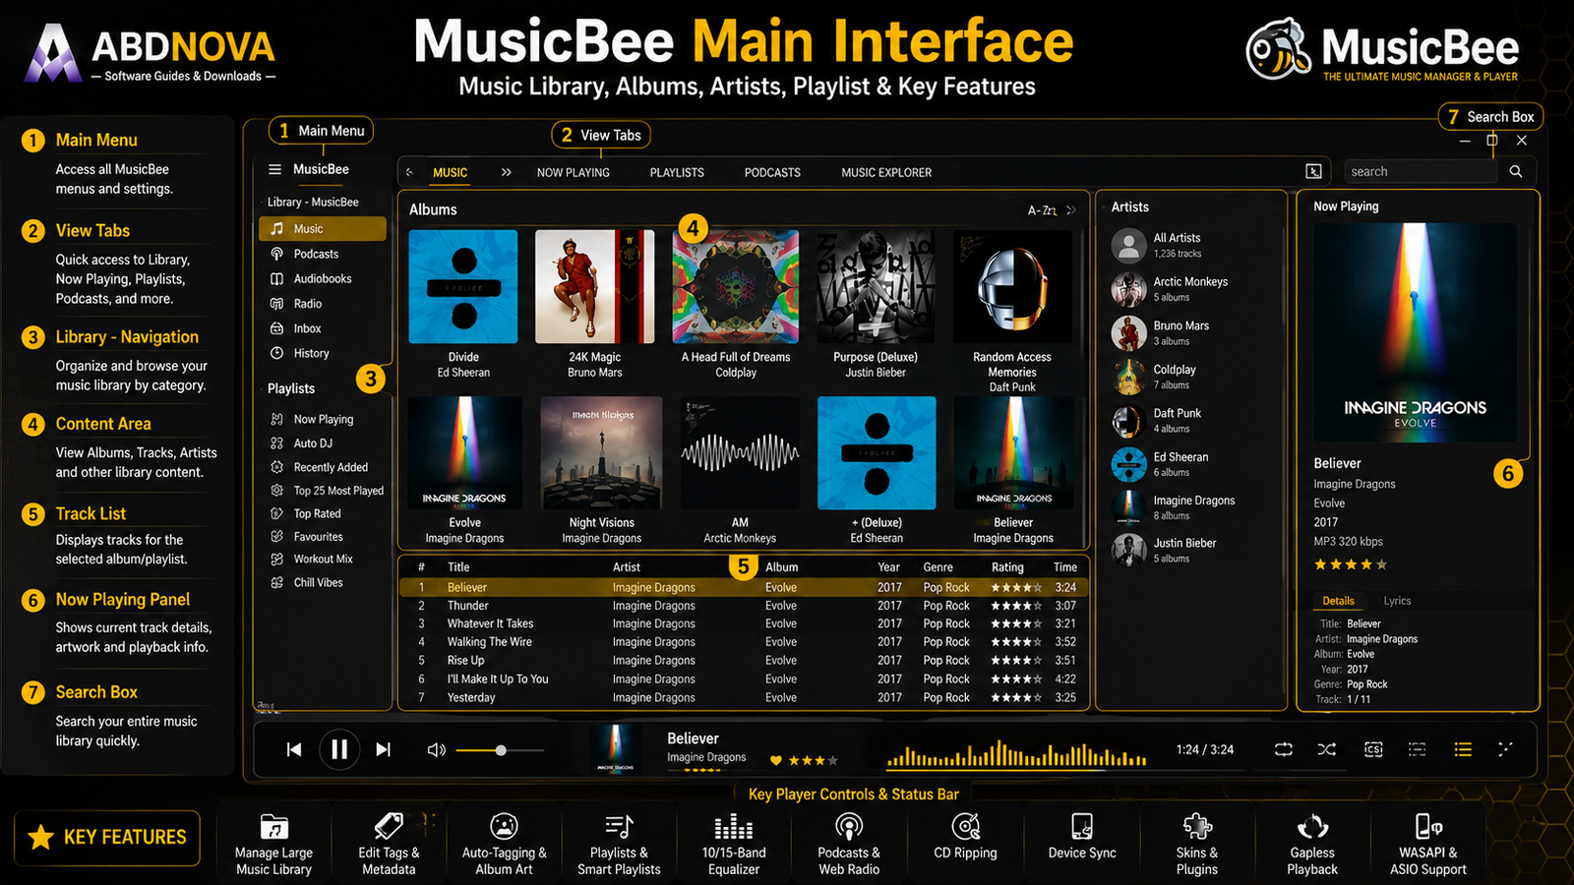This screenshot has width=1574, height=885.
Task: Open the Details tab in Now Playing
Action: pyautogui.click(x=1338, y=601)
